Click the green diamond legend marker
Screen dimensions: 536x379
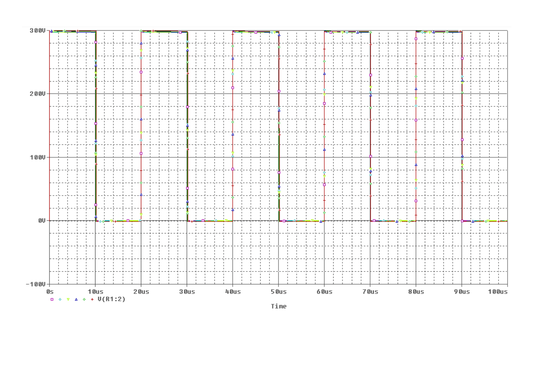tap(84, 299)
